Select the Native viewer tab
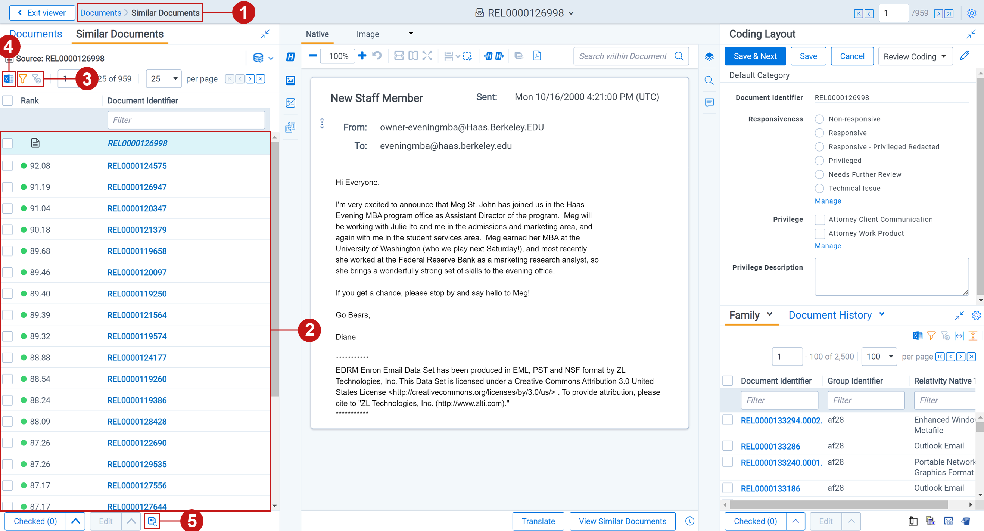 coord(317,34)
